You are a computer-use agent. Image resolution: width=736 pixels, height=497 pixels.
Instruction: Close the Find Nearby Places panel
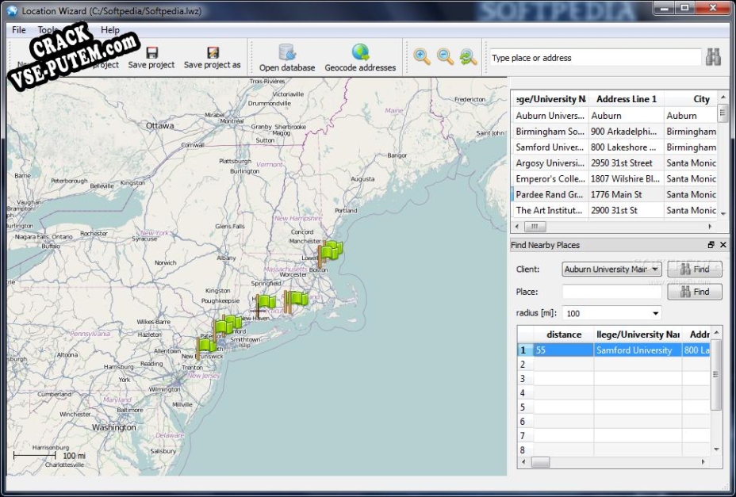pyautogui.click(x=723, y=245)
